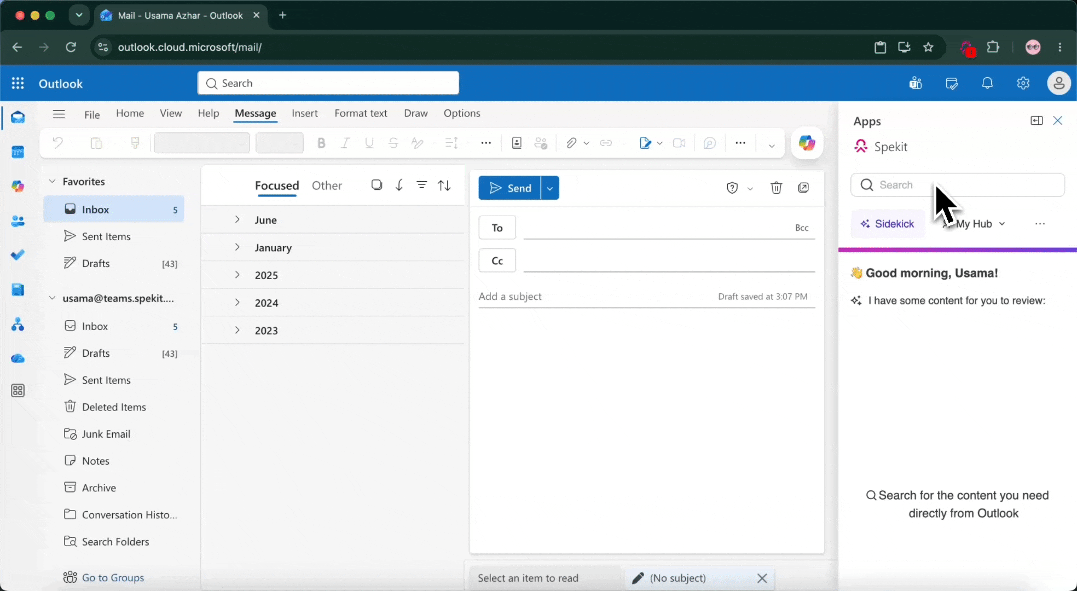
Task: Click the Cc recipients button
Action: [x=497, y=260]
